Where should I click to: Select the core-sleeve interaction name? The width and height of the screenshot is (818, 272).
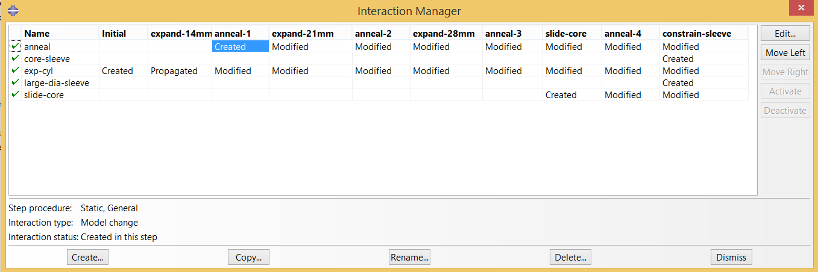(47, 58)
